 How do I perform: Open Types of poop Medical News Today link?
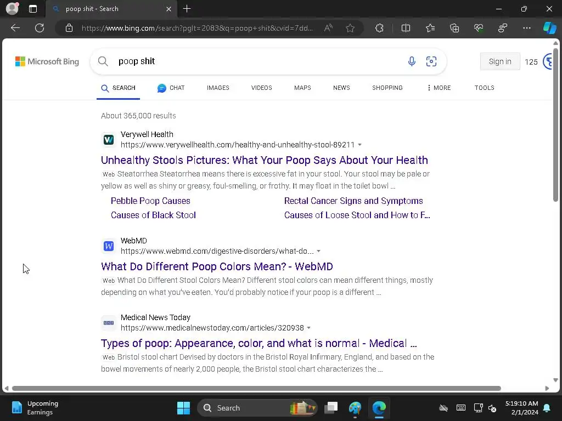pos(259,343)
